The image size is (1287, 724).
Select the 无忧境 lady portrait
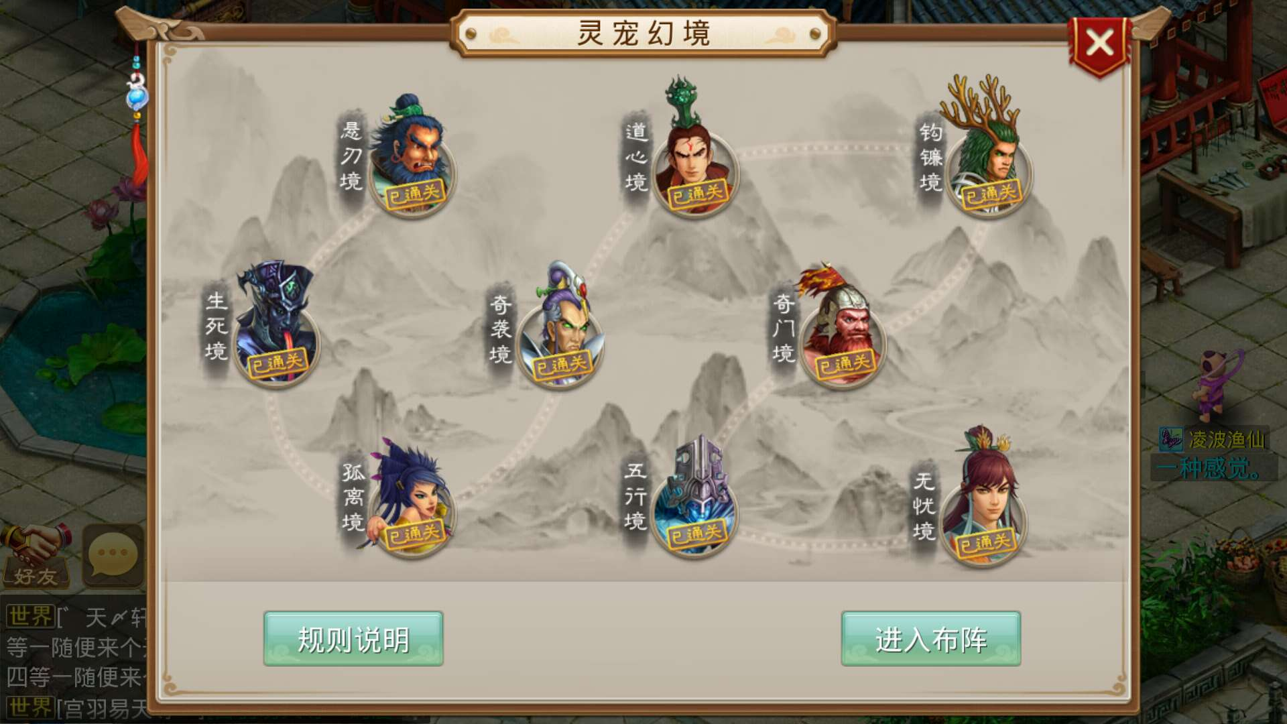tap(983, 497)
